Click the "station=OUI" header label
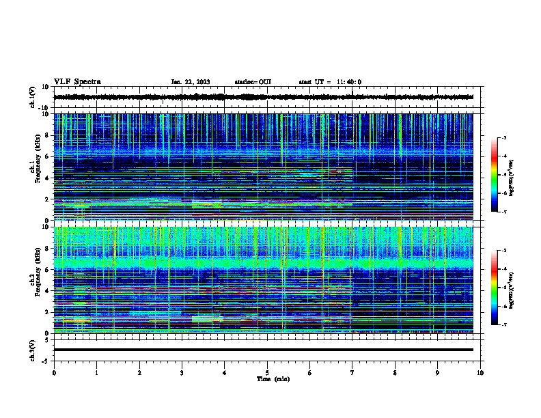The height and width of the screenshot is (418, 541). [253, 82]
